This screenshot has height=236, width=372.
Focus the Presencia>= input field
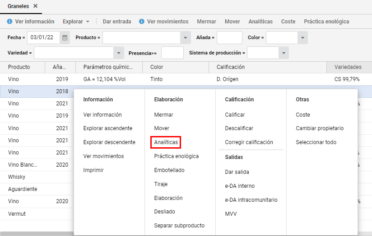coord(172,53)
